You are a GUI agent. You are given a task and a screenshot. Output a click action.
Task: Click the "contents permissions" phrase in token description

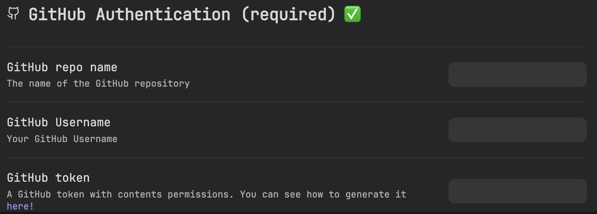173,194
